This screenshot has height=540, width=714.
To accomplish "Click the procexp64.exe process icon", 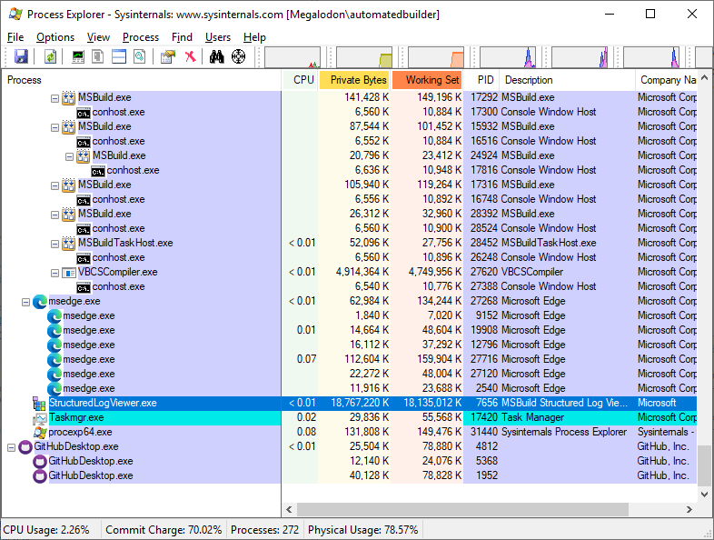I will click(40, 433).
